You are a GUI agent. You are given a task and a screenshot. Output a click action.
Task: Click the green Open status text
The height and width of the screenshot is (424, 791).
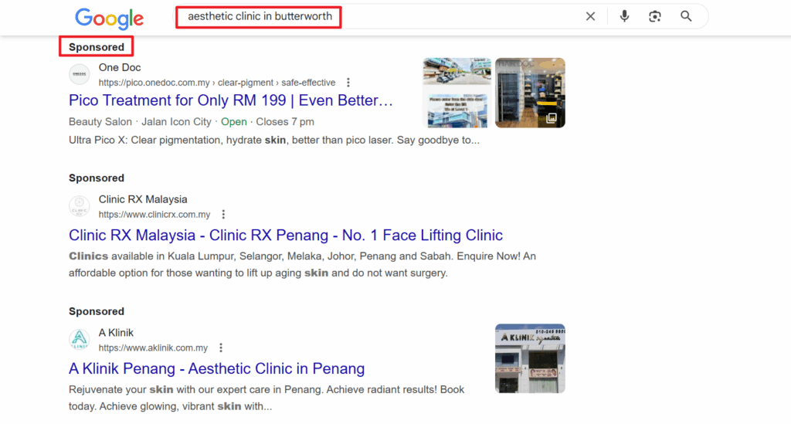pyautogui.click(x=233, y=122)
